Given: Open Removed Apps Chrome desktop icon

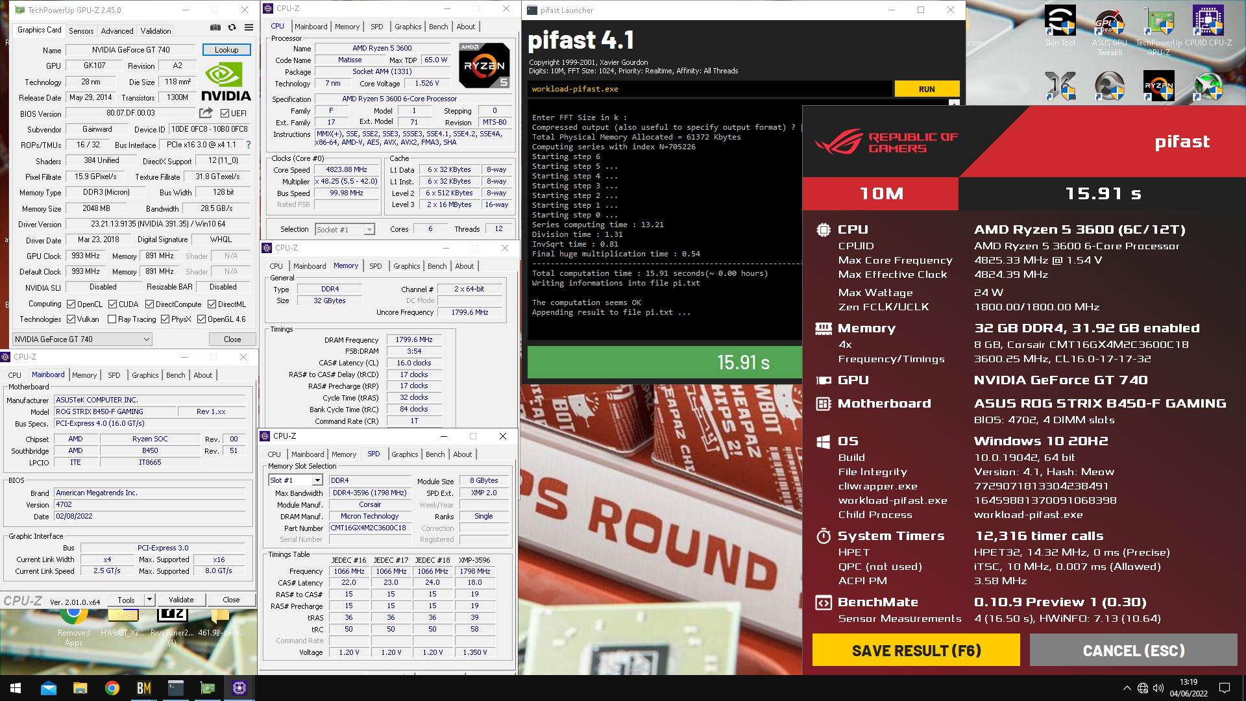Looking at the screenshot, I should 73,627.
